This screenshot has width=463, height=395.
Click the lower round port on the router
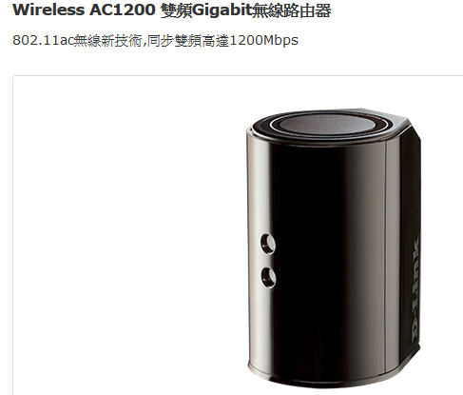tap(268, 277)
